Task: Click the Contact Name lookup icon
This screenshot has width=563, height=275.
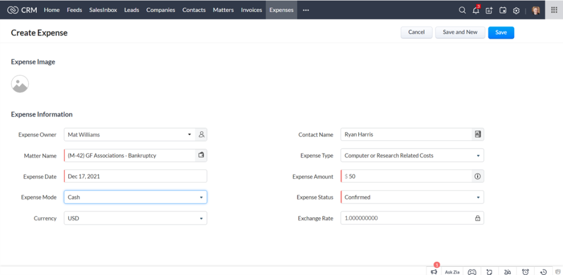Action: (x=478, y=134)
